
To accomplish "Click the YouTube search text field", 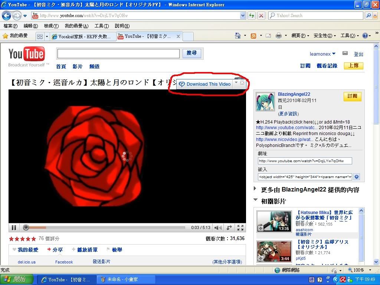I will pos(118,53).
